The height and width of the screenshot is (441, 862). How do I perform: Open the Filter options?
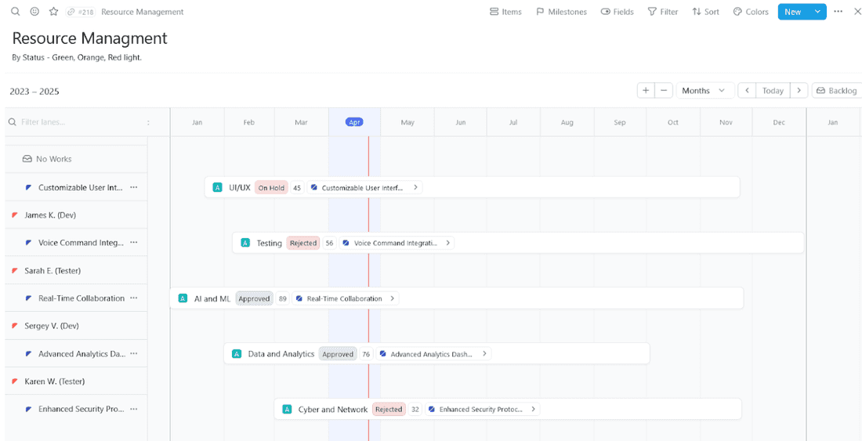(x=662, y=12)
